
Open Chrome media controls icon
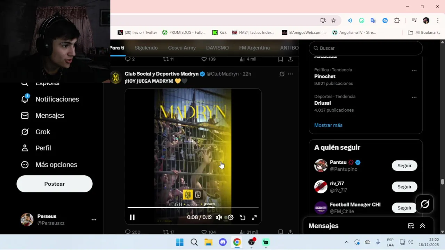(x=414, y=20)
